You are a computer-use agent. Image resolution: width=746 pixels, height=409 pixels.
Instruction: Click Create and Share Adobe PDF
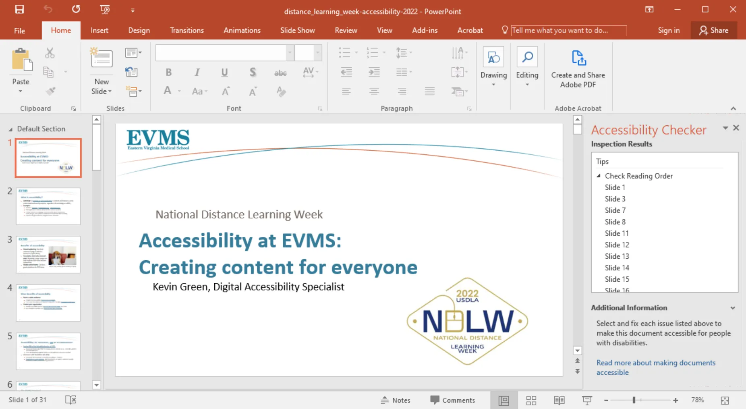tap(578, 69)
